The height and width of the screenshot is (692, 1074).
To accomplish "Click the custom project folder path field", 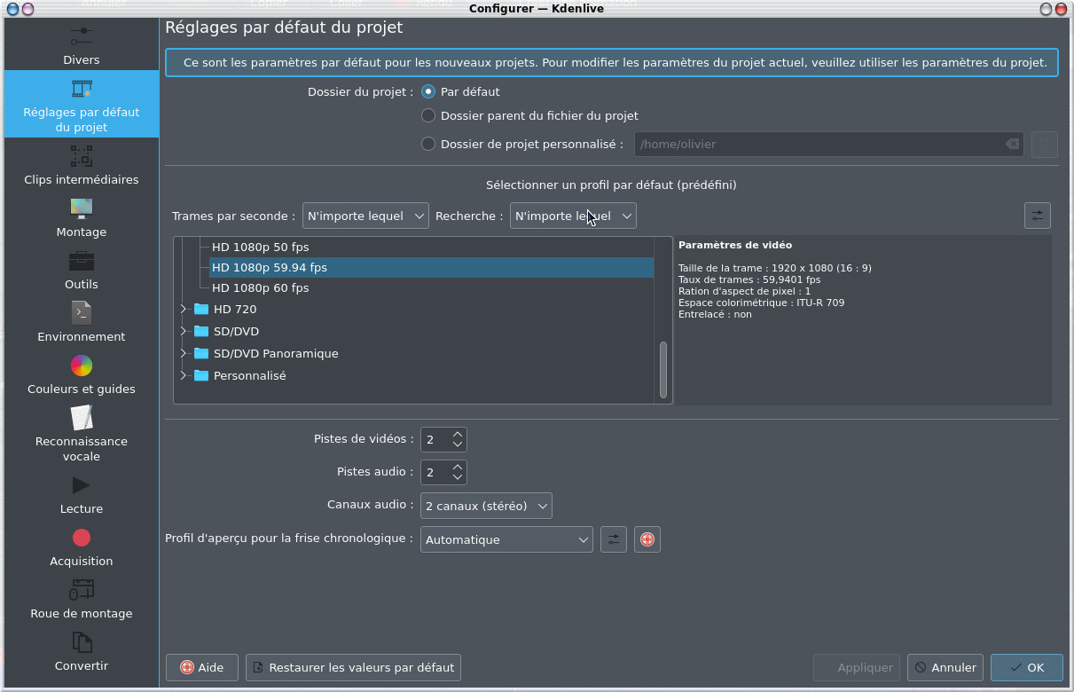I will [x=828, y=144].
